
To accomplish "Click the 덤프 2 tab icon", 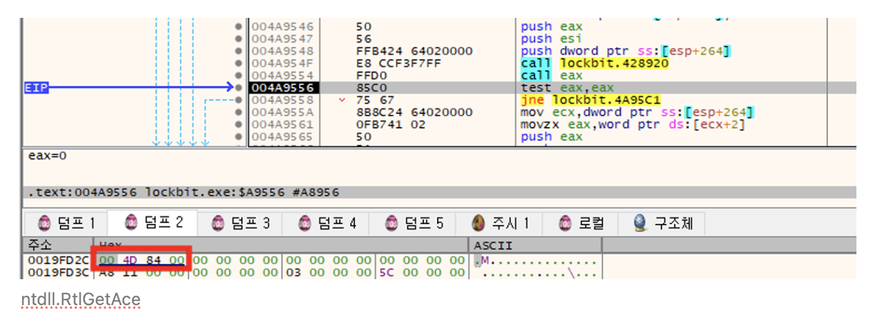I will 131,223.
